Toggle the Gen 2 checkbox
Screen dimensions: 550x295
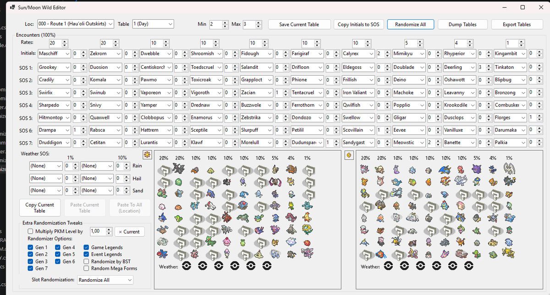point(31,255)
